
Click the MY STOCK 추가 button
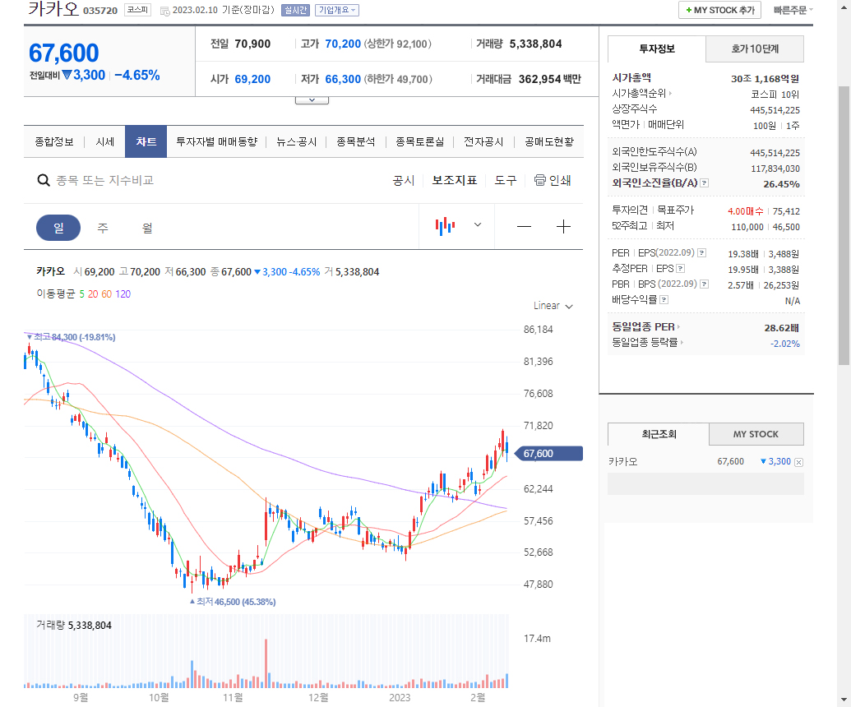click(x=719, y=11)
